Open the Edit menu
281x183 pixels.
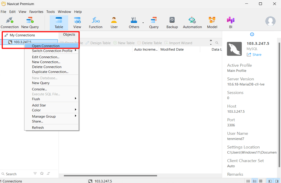(12, 12)
